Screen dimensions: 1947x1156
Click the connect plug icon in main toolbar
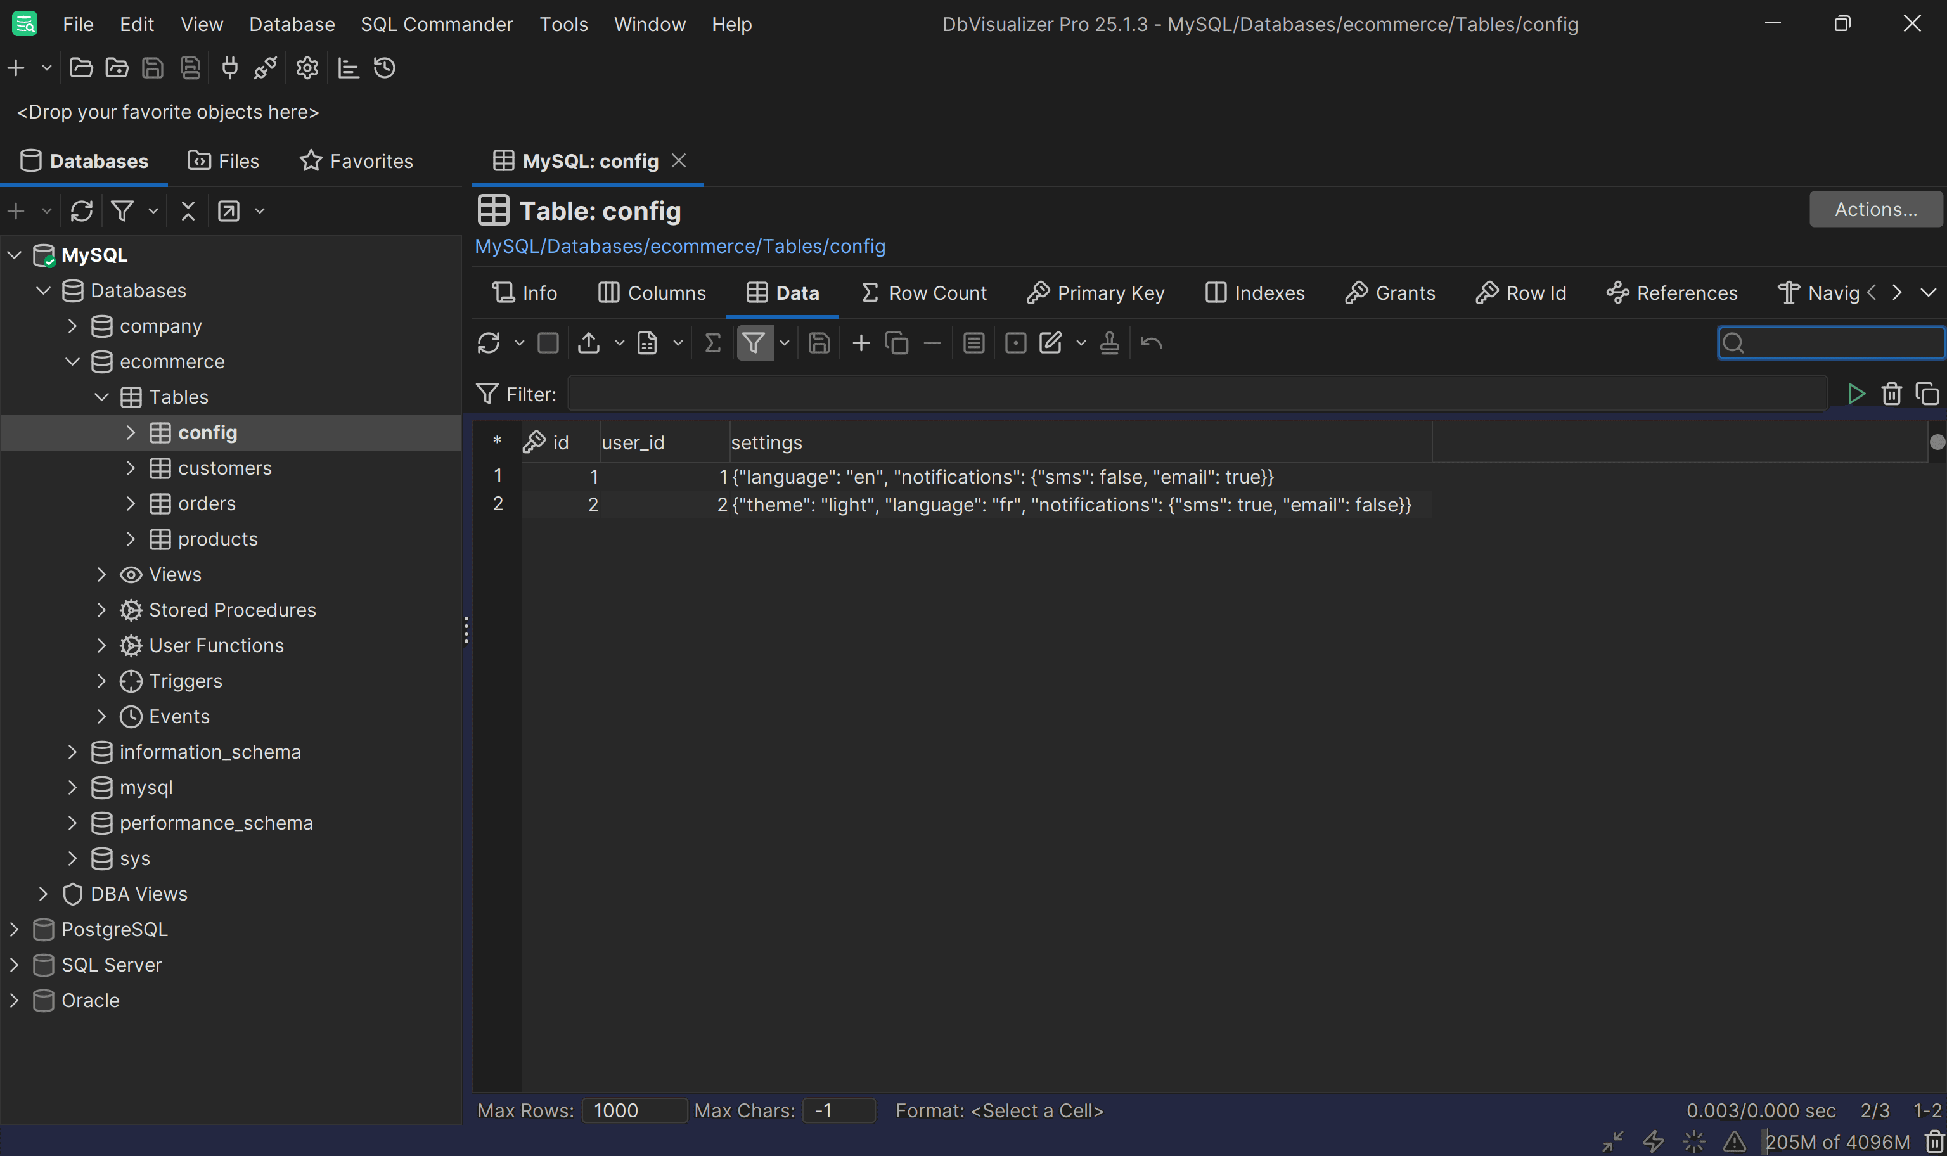pos(229,68)
